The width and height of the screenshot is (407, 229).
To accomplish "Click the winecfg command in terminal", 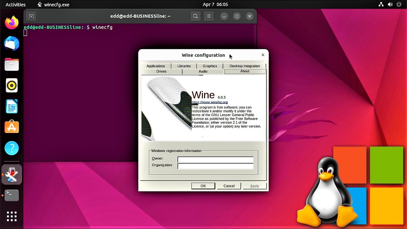I will coord(102,27).
